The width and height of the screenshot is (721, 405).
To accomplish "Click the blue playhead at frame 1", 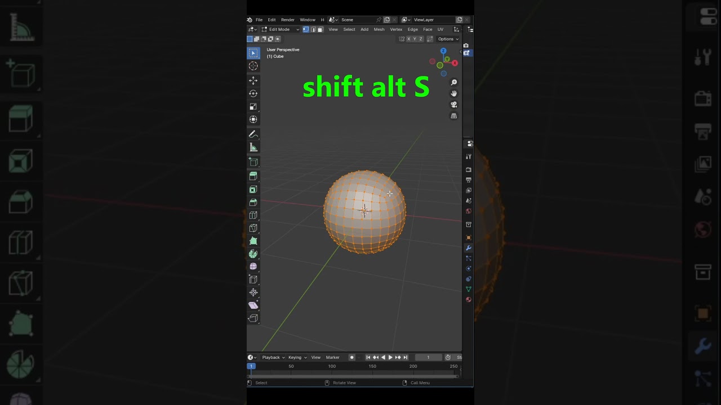I will point(251,366).
